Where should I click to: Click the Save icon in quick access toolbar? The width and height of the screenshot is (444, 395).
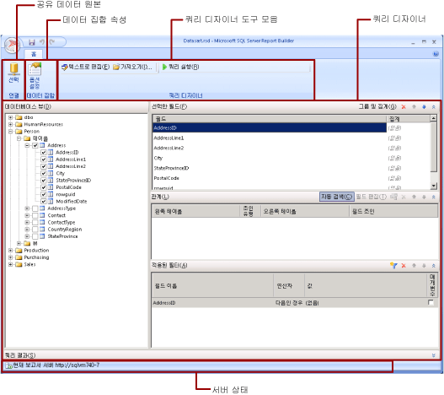coord(32,42)
